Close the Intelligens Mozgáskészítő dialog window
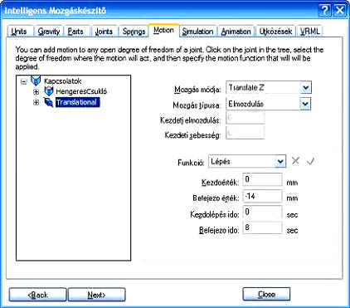The height and width of the screenshot is (308, 350). click(x=339, y=11)
